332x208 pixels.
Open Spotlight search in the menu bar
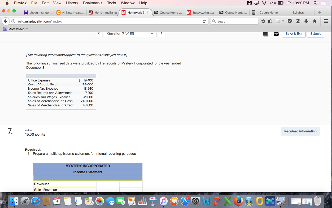[x=315, y=3]
